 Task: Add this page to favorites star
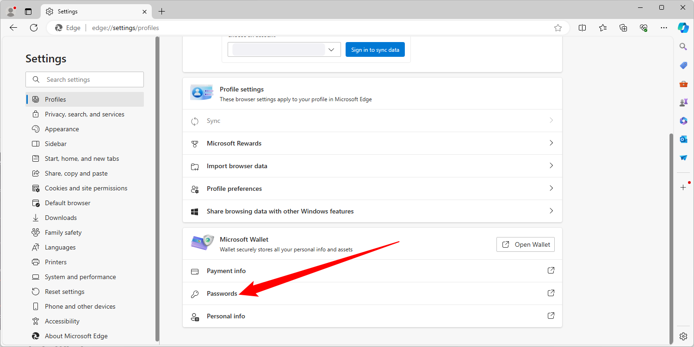click(558, 28)
